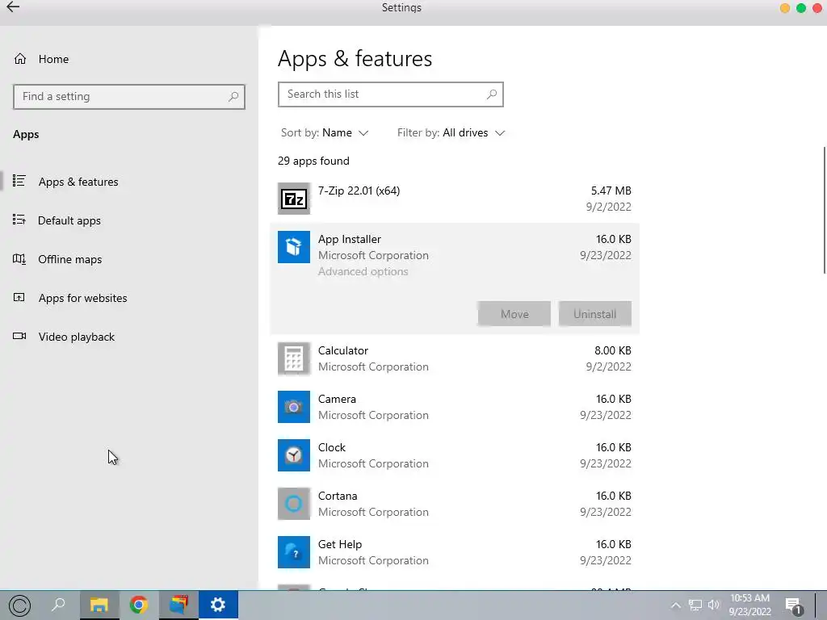The width and height of the screenshot is (827, 620).
Task: Click the Move button
Action: 514,314
